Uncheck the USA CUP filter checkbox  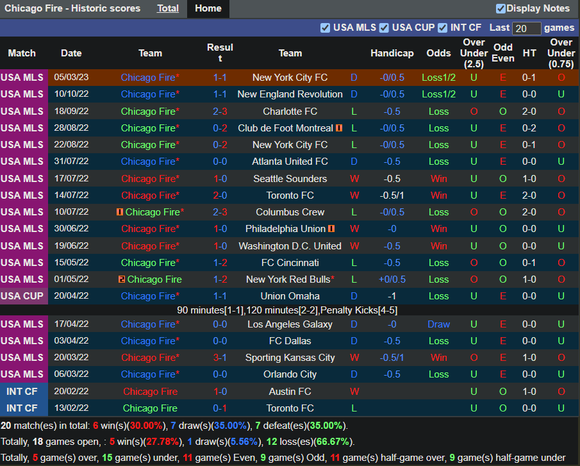[384, 28]
